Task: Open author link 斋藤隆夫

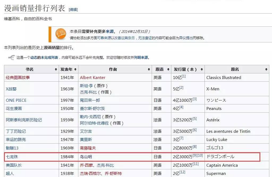Action: pyautogui.click(x=88, y=148)
